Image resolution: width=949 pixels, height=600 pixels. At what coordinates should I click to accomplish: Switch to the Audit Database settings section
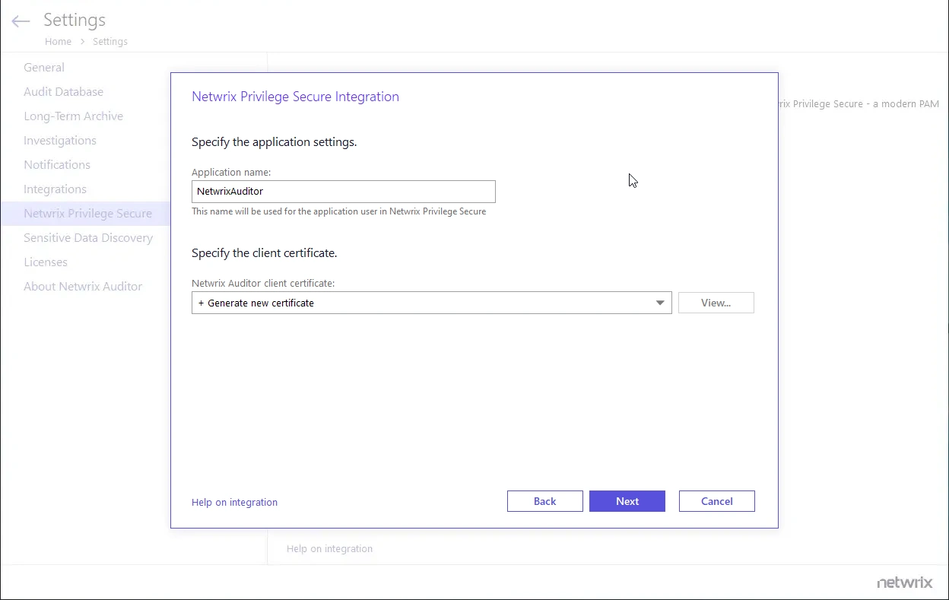click(x=64, y=91)
